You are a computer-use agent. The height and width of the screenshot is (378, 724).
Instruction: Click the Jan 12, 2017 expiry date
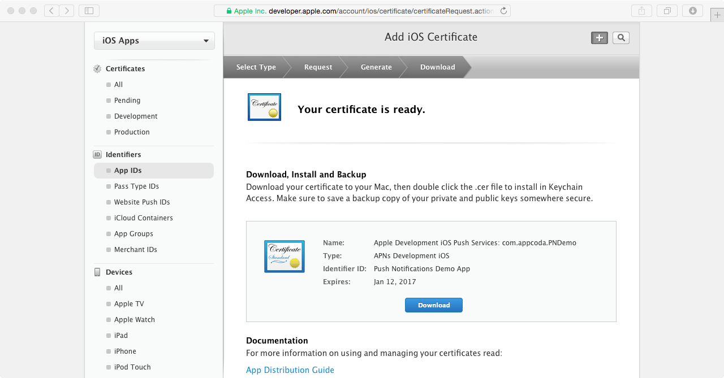click(x=395, y=282)
